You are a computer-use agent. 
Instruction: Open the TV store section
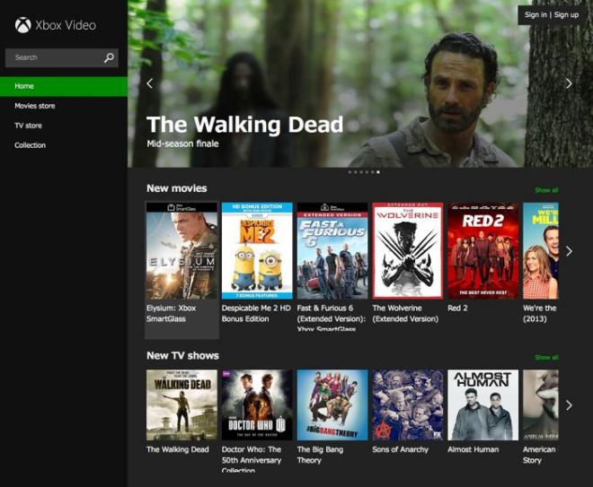point(29,126)
